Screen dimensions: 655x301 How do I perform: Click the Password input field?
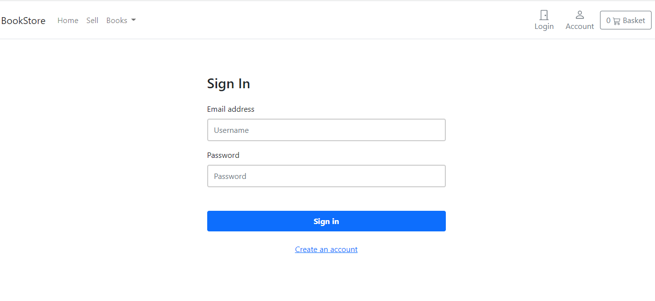click(326, 176)
